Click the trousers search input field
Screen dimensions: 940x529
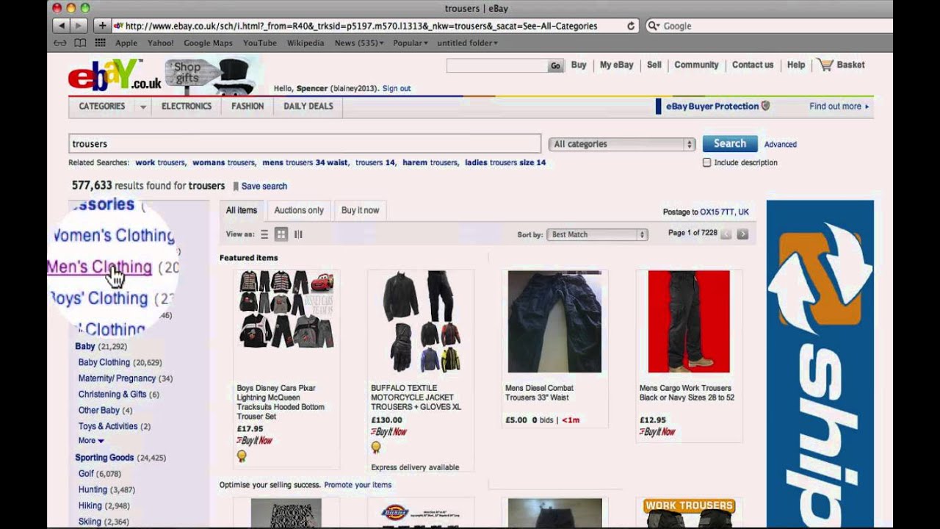click(305, 144)
